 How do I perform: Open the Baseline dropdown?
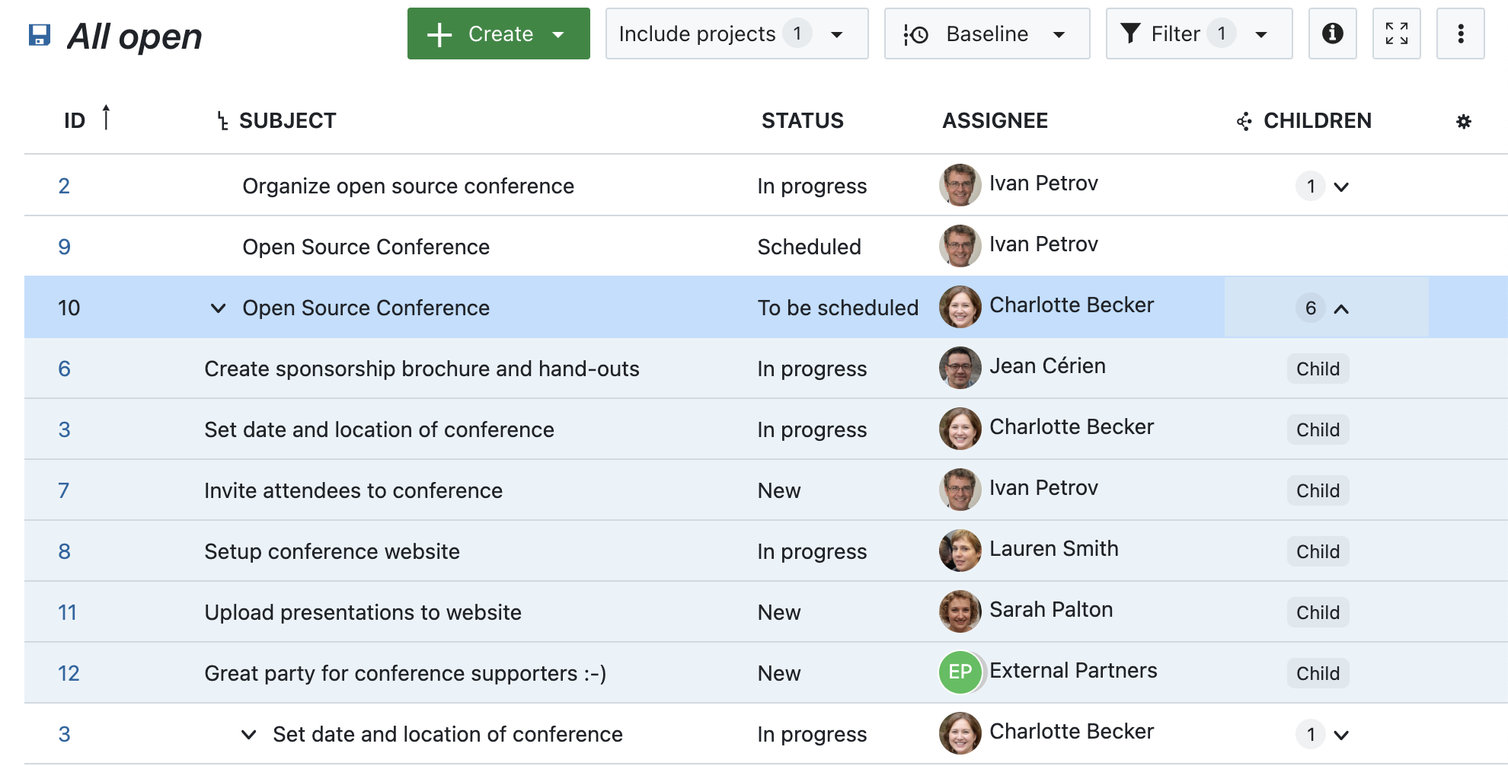(986, 34)
